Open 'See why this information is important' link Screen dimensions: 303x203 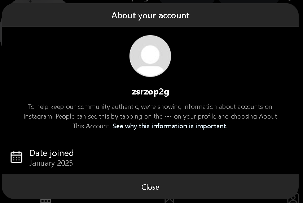[x=170, y=126]
